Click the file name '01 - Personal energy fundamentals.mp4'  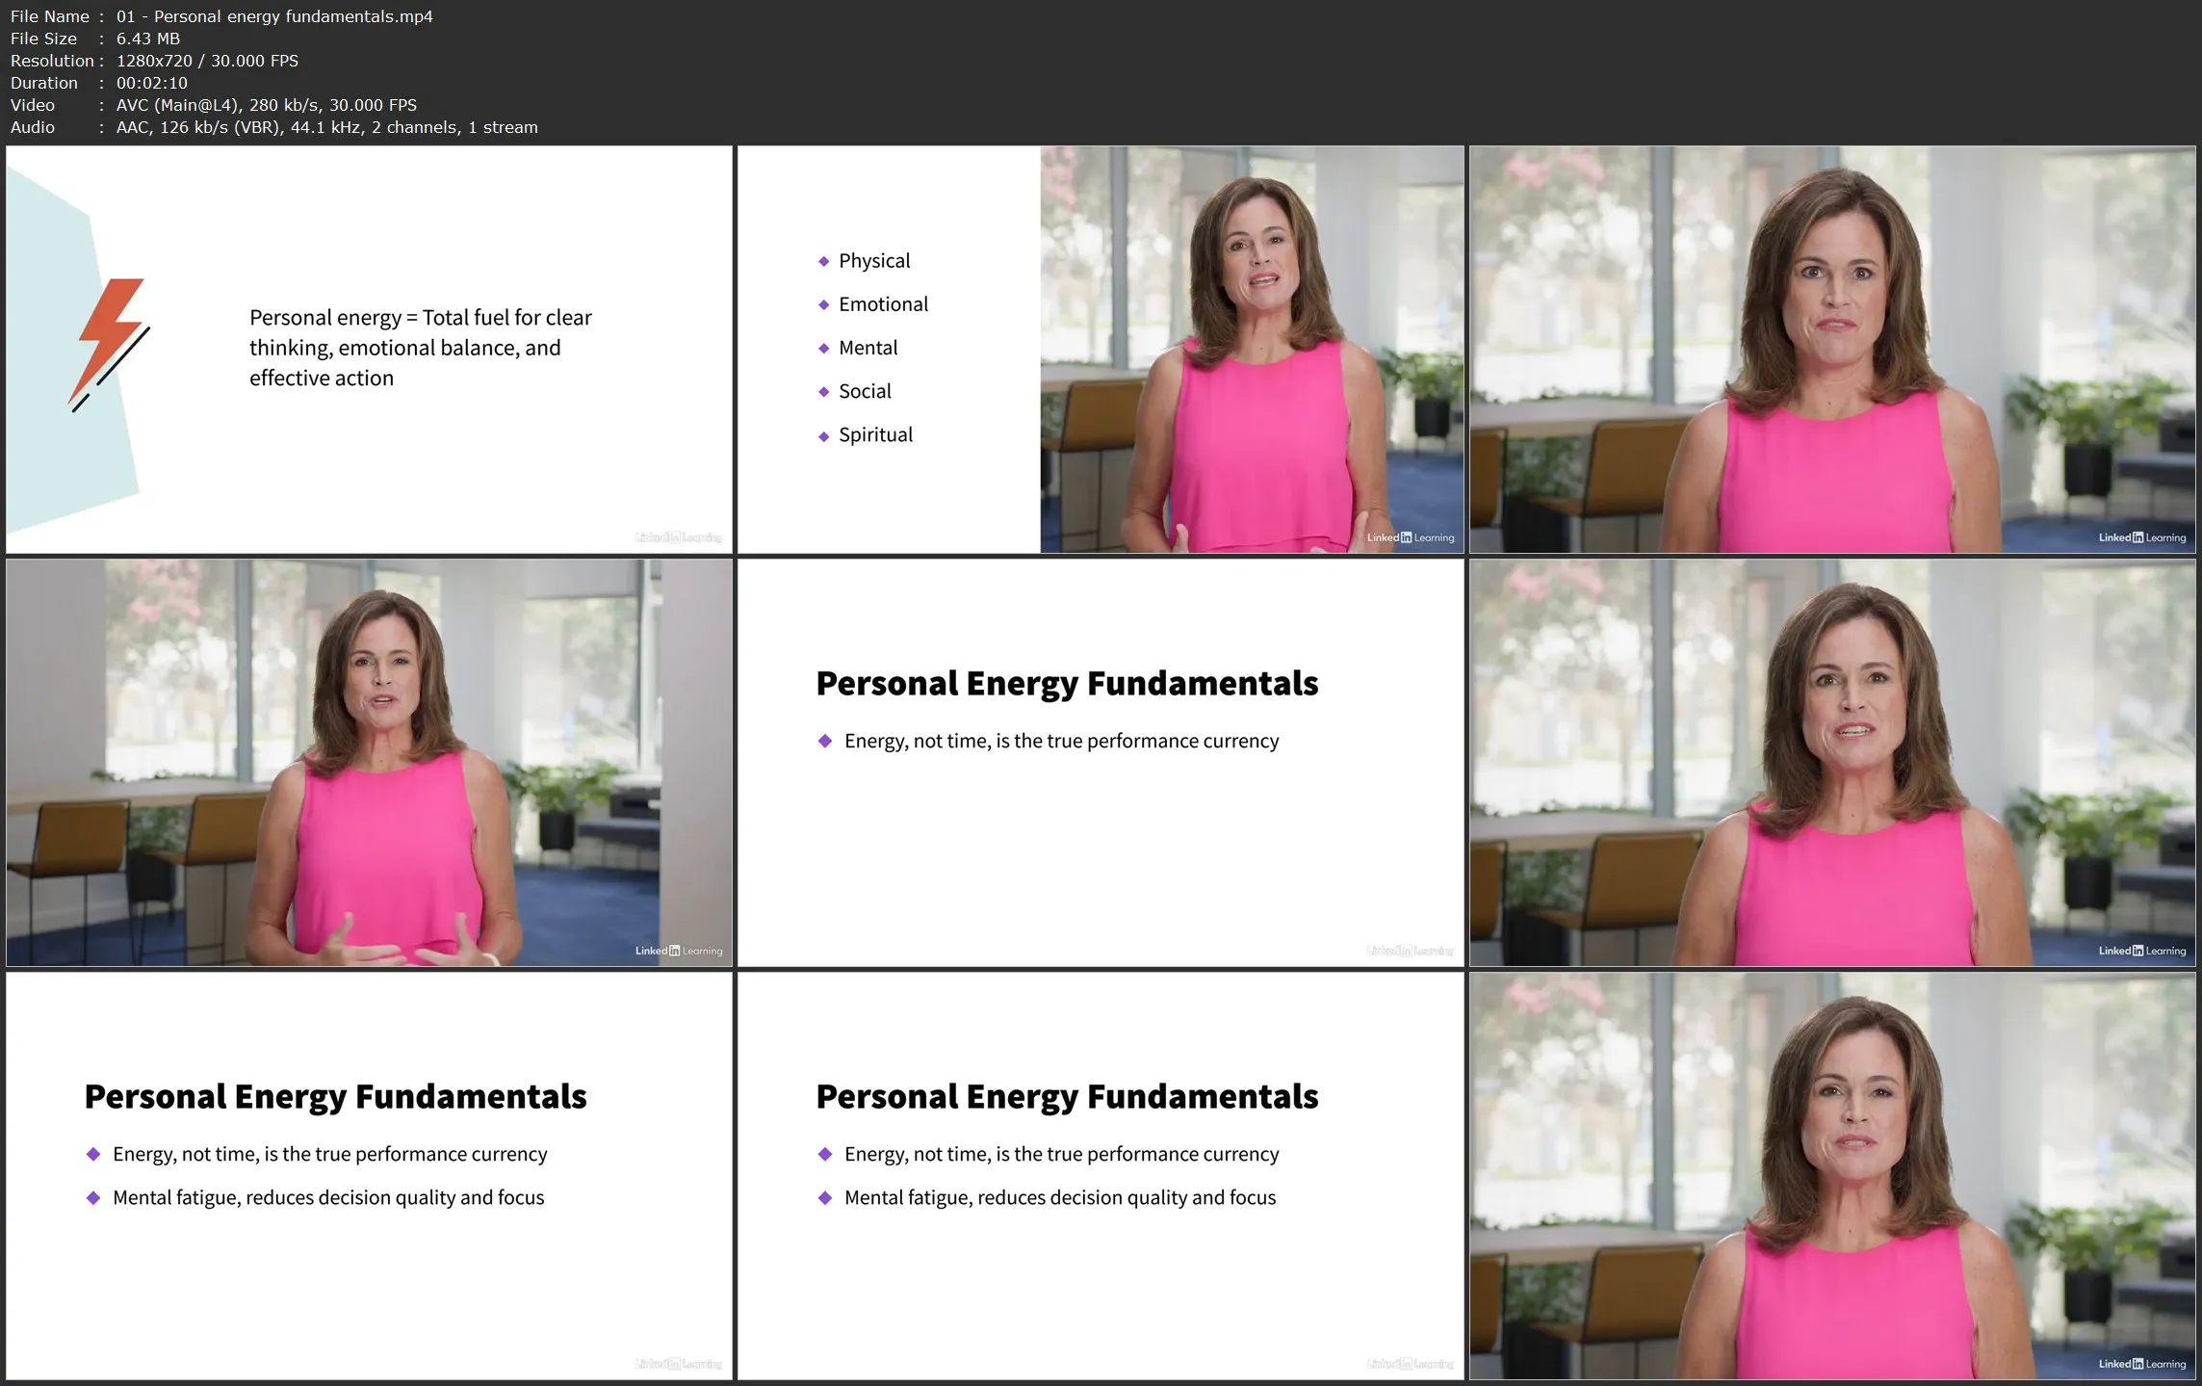[x=274, y=16]
